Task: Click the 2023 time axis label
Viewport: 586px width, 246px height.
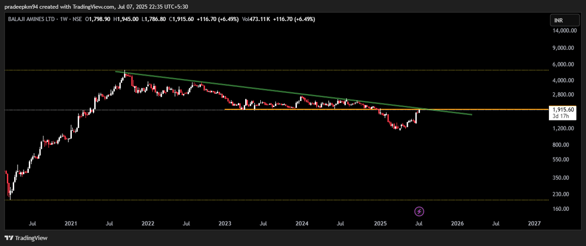Action: (x=225, y=224)
